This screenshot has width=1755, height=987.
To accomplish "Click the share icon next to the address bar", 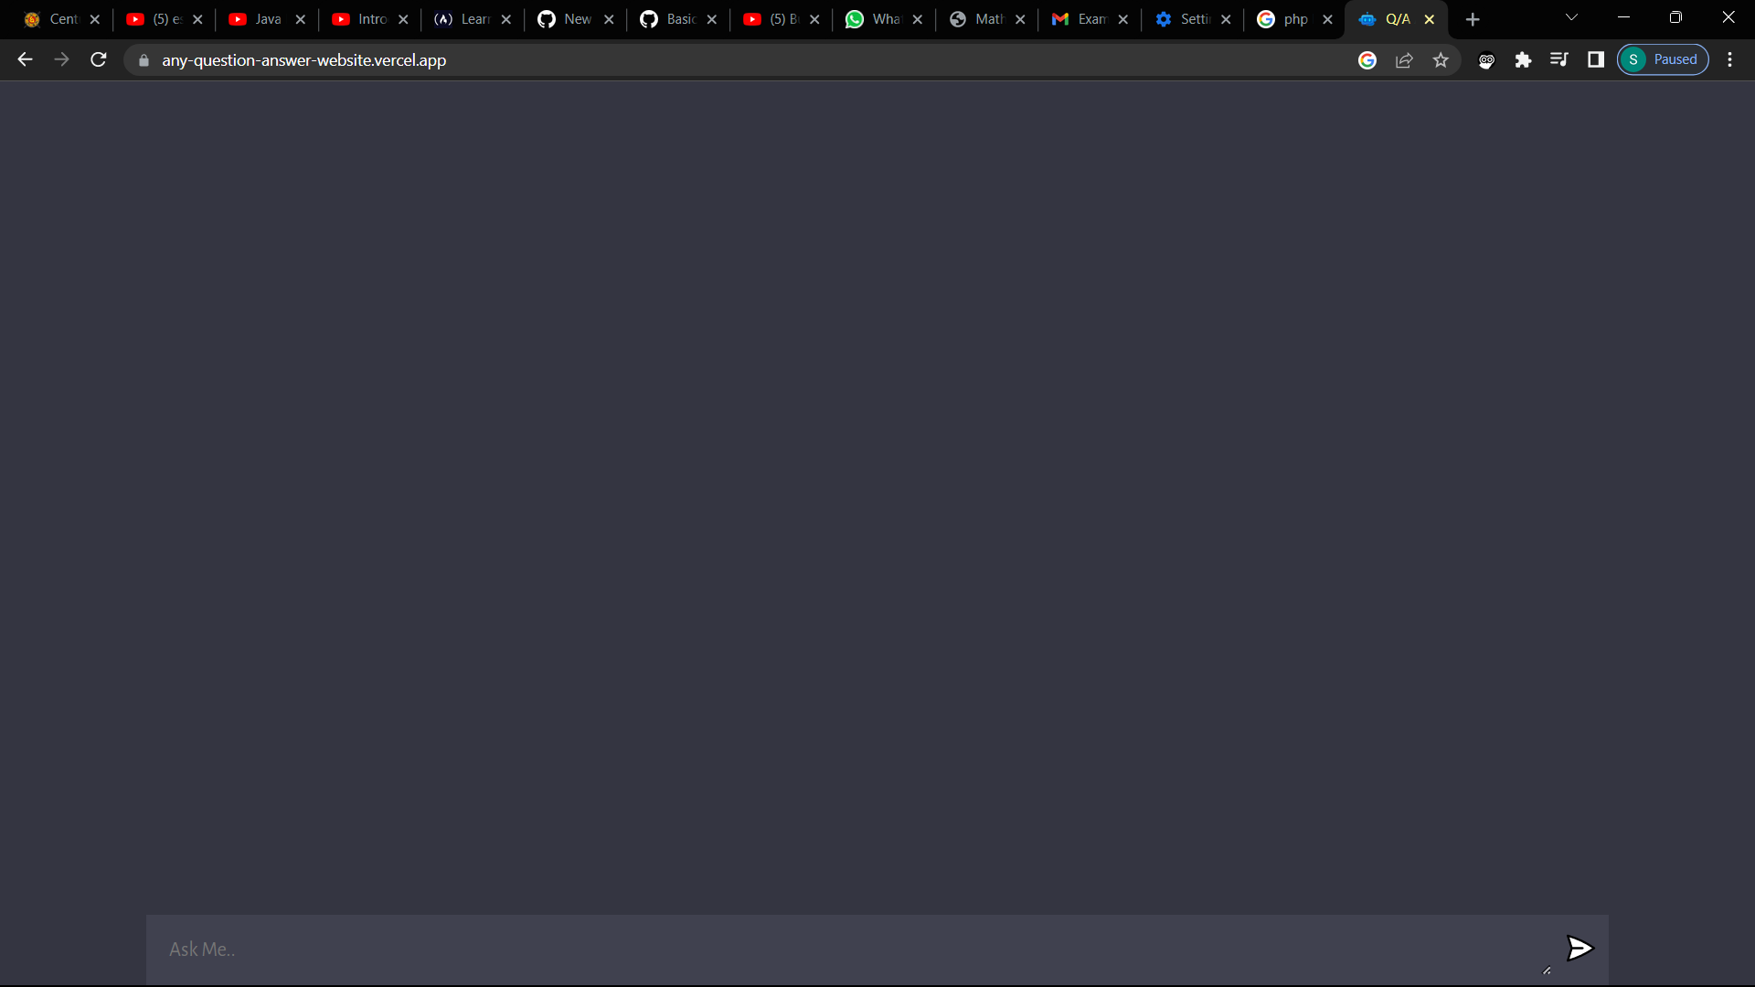I will (x=1405, y=59).
